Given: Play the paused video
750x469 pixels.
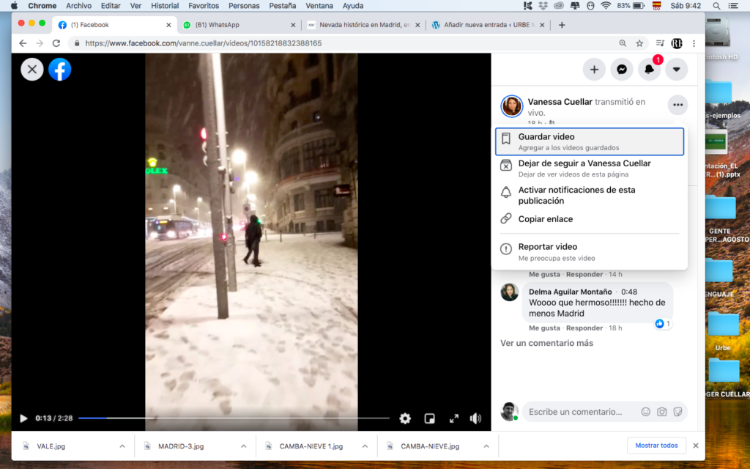Looking at the screenshot, I should (x=23, y=418).
